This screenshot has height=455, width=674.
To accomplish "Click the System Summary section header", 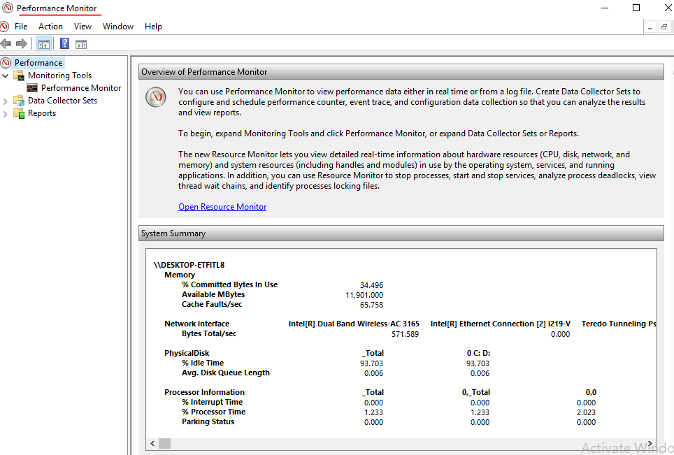I will point(401,233).
